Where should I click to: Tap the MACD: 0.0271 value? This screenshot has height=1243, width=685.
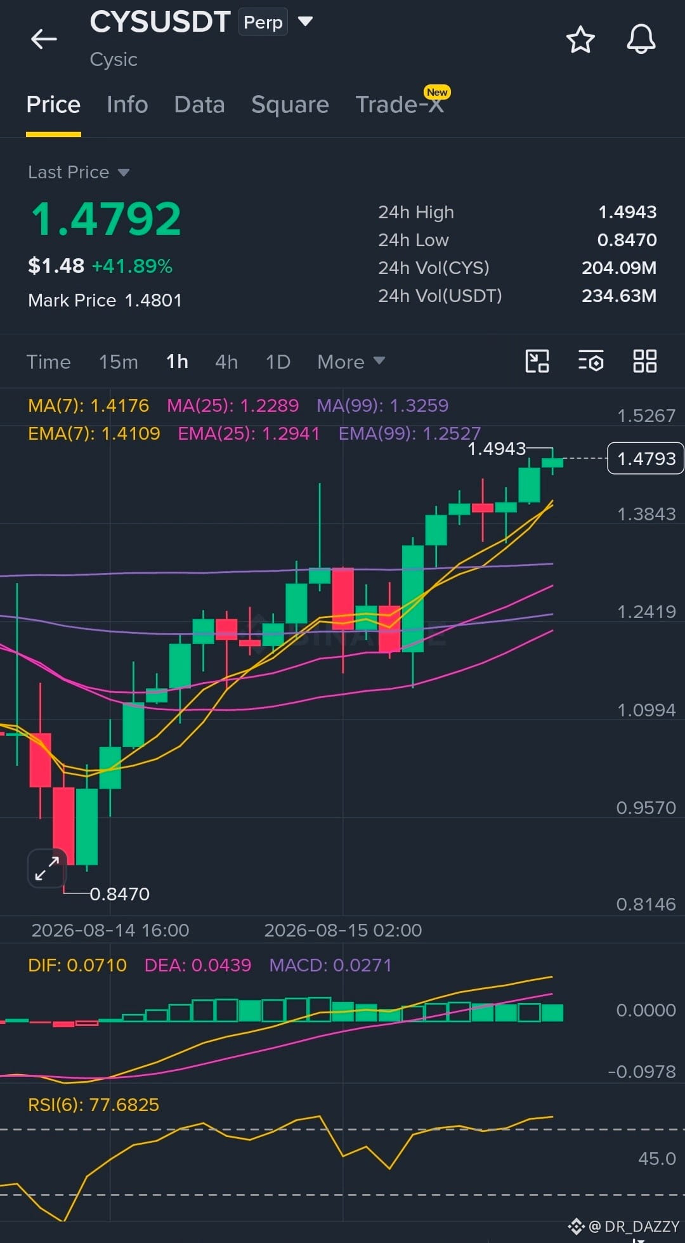click(330, 965)
